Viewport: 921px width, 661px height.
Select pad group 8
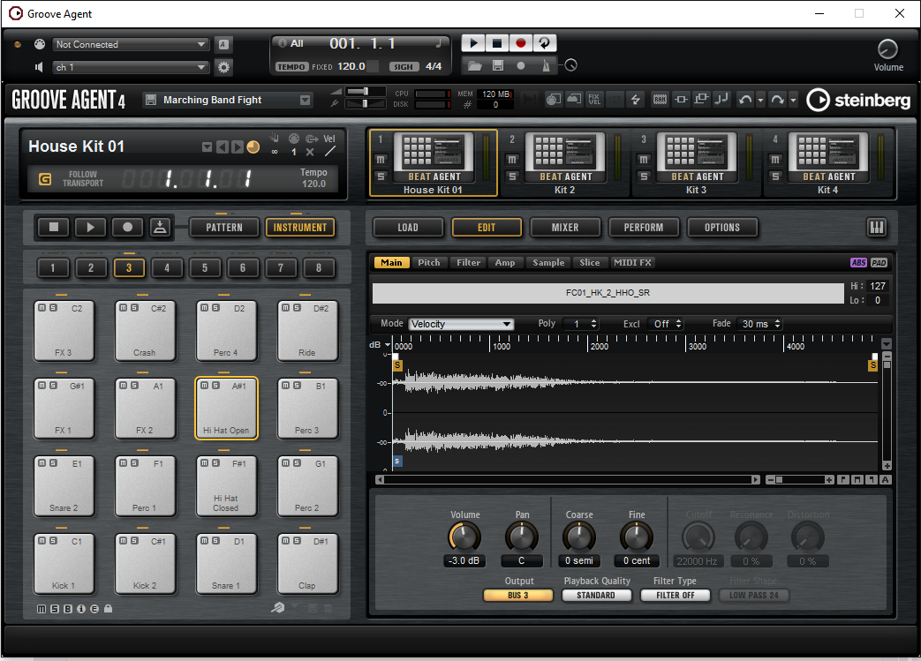coord(319,267)
